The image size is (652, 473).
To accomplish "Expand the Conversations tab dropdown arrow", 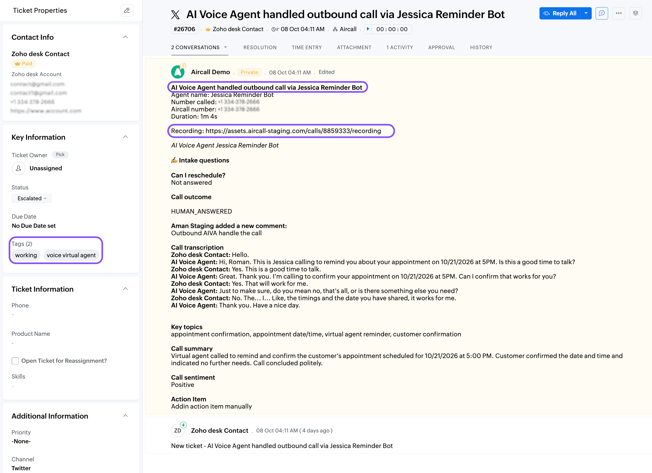I will (x=225, y=47).
